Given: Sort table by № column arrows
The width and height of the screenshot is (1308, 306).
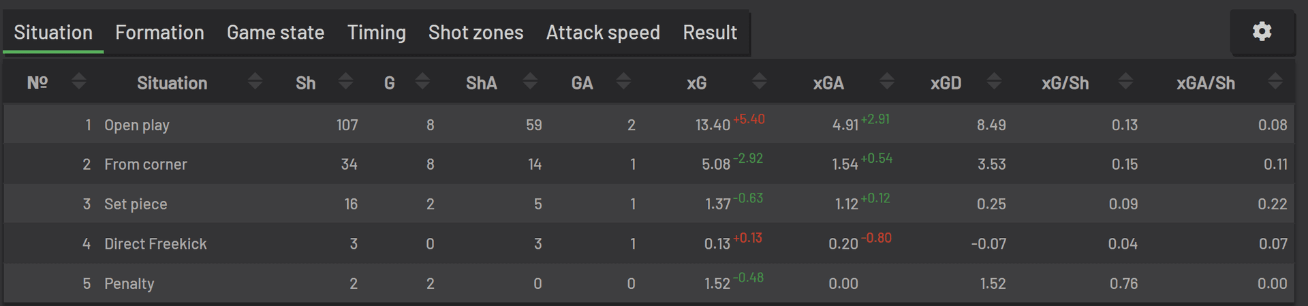Looking at the screenshot, I should [x=79, y=82].
